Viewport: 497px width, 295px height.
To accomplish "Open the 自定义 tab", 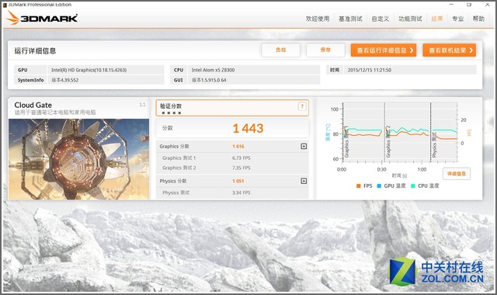I will [380, 19].
